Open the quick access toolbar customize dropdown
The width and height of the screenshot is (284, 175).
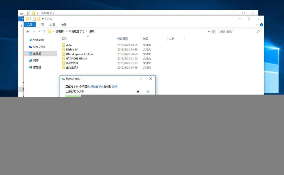pos(42,19)
